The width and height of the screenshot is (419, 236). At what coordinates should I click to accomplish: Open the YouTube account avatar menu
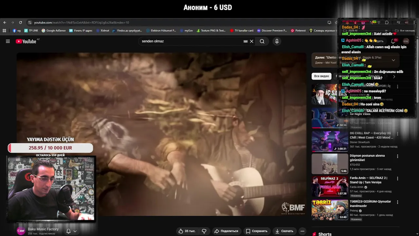[x=406, y=41]
